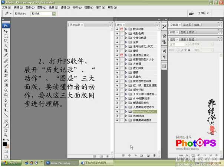
Task: Open the 文件 menu
Action: [x=7, y=7]
